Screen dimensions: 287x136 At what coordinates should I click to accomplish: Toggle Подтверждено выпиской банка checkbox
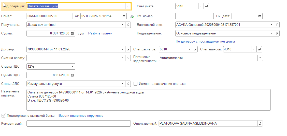tap(4, 116)
